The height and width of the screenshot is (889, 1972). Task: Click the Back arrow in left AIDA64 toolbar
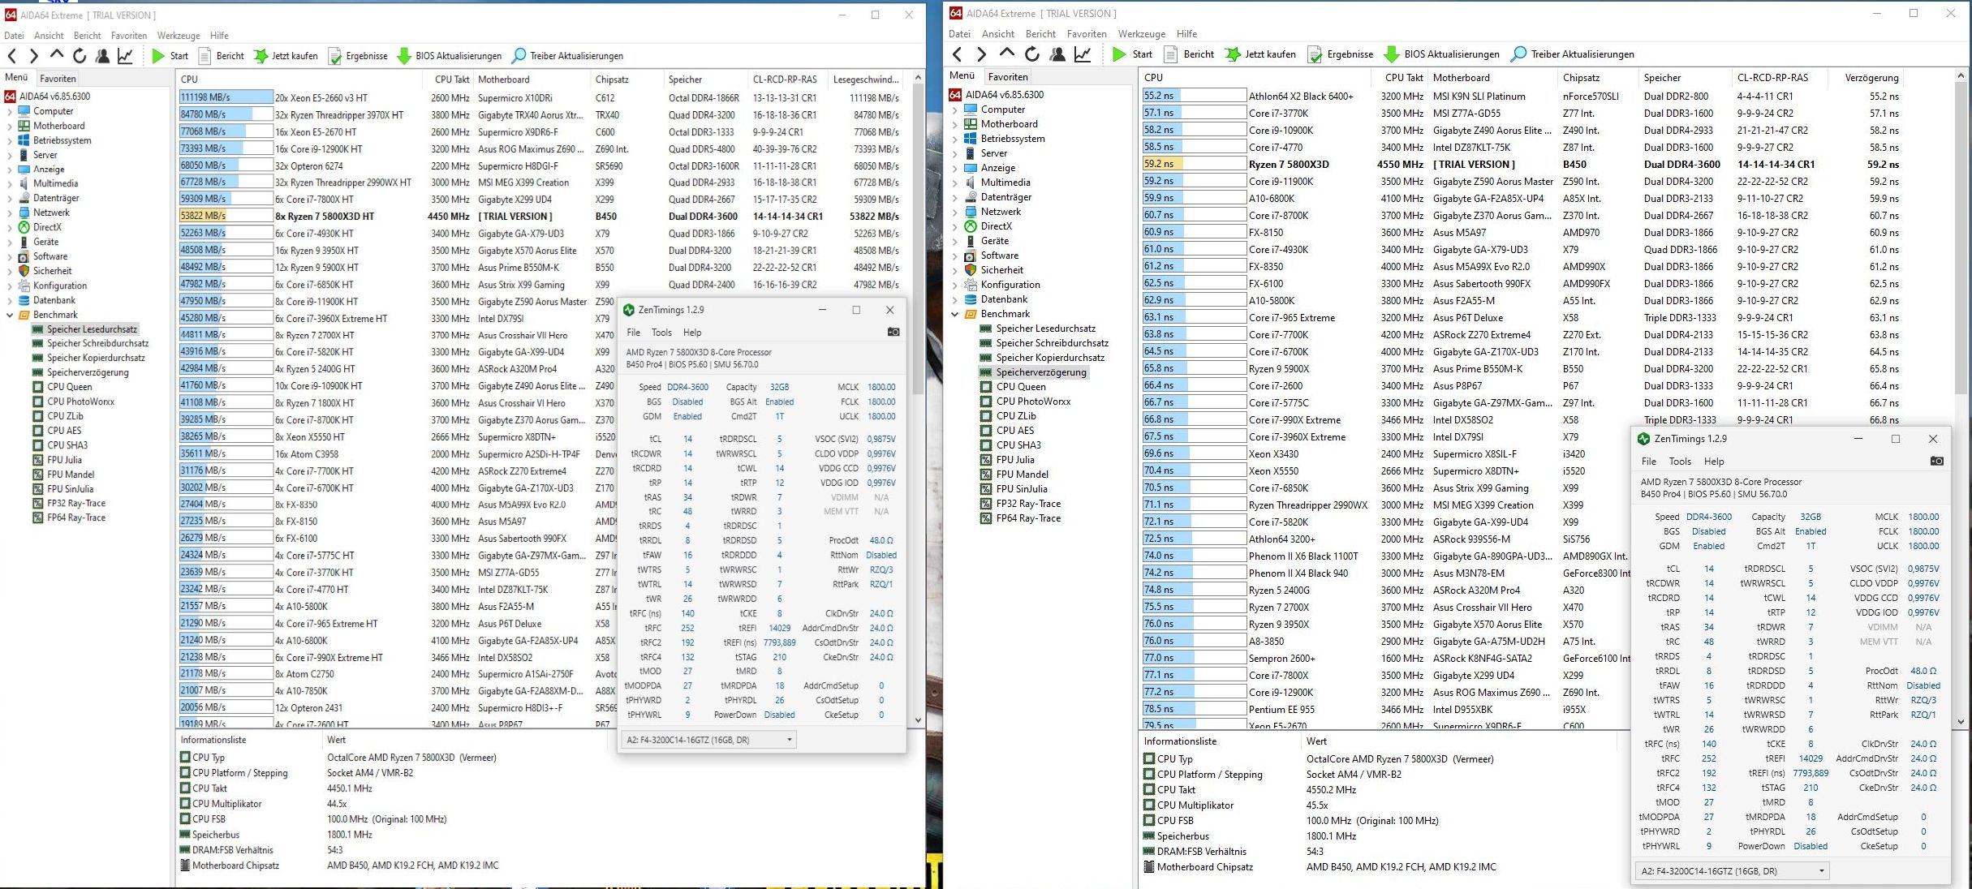(12, 56)
